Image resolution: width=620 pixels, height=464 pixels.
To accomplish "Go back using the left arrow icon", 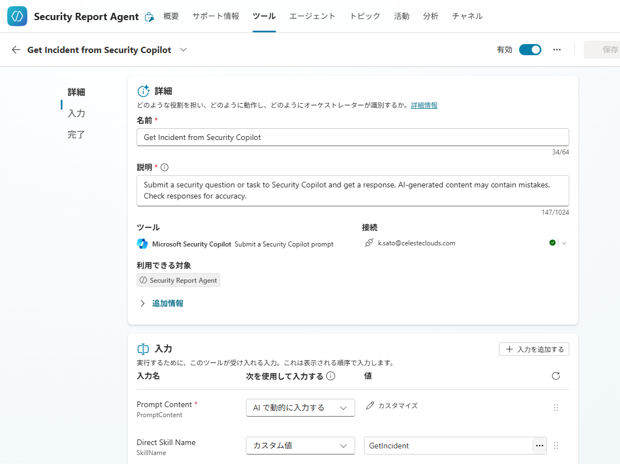I will (x=16, y=50).
